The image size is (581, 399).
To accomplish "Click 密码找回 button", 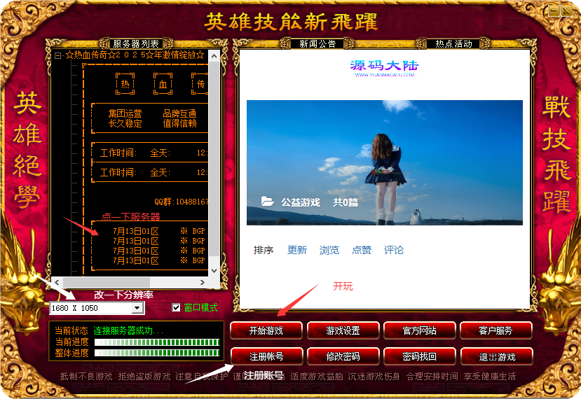I will pos(419,356).
